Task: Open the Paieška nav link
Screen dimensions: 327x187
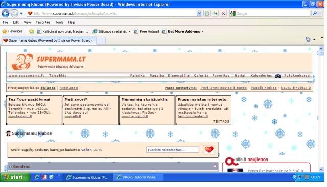Action: 137,76
